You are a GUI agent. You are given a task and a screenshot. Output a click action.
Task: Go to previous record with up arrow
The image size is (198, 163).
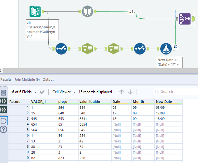click(x=122, y=92)
